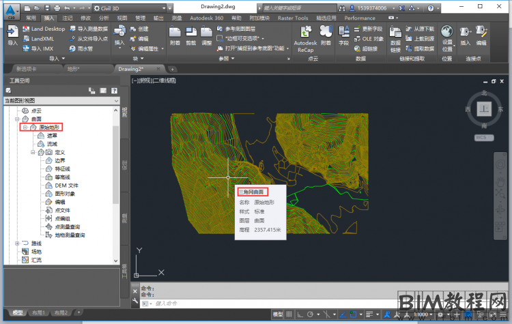
Task: Click the 超链接 hyperlink button
Action: [x=366, y=48]
